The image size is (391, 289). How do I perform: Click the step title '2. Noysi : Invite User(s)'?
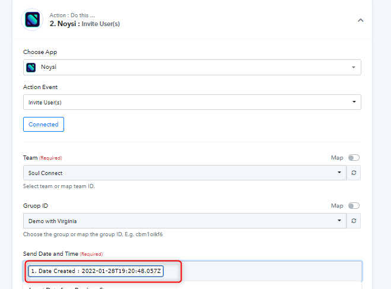coord(85,24)
